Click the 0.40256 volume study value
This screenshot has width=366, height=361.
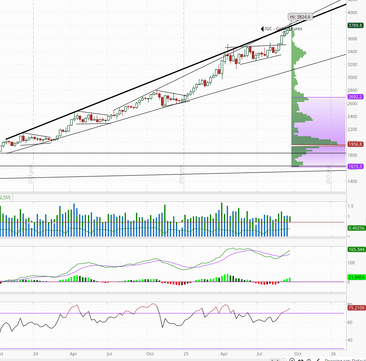click(x=356, y=228)
